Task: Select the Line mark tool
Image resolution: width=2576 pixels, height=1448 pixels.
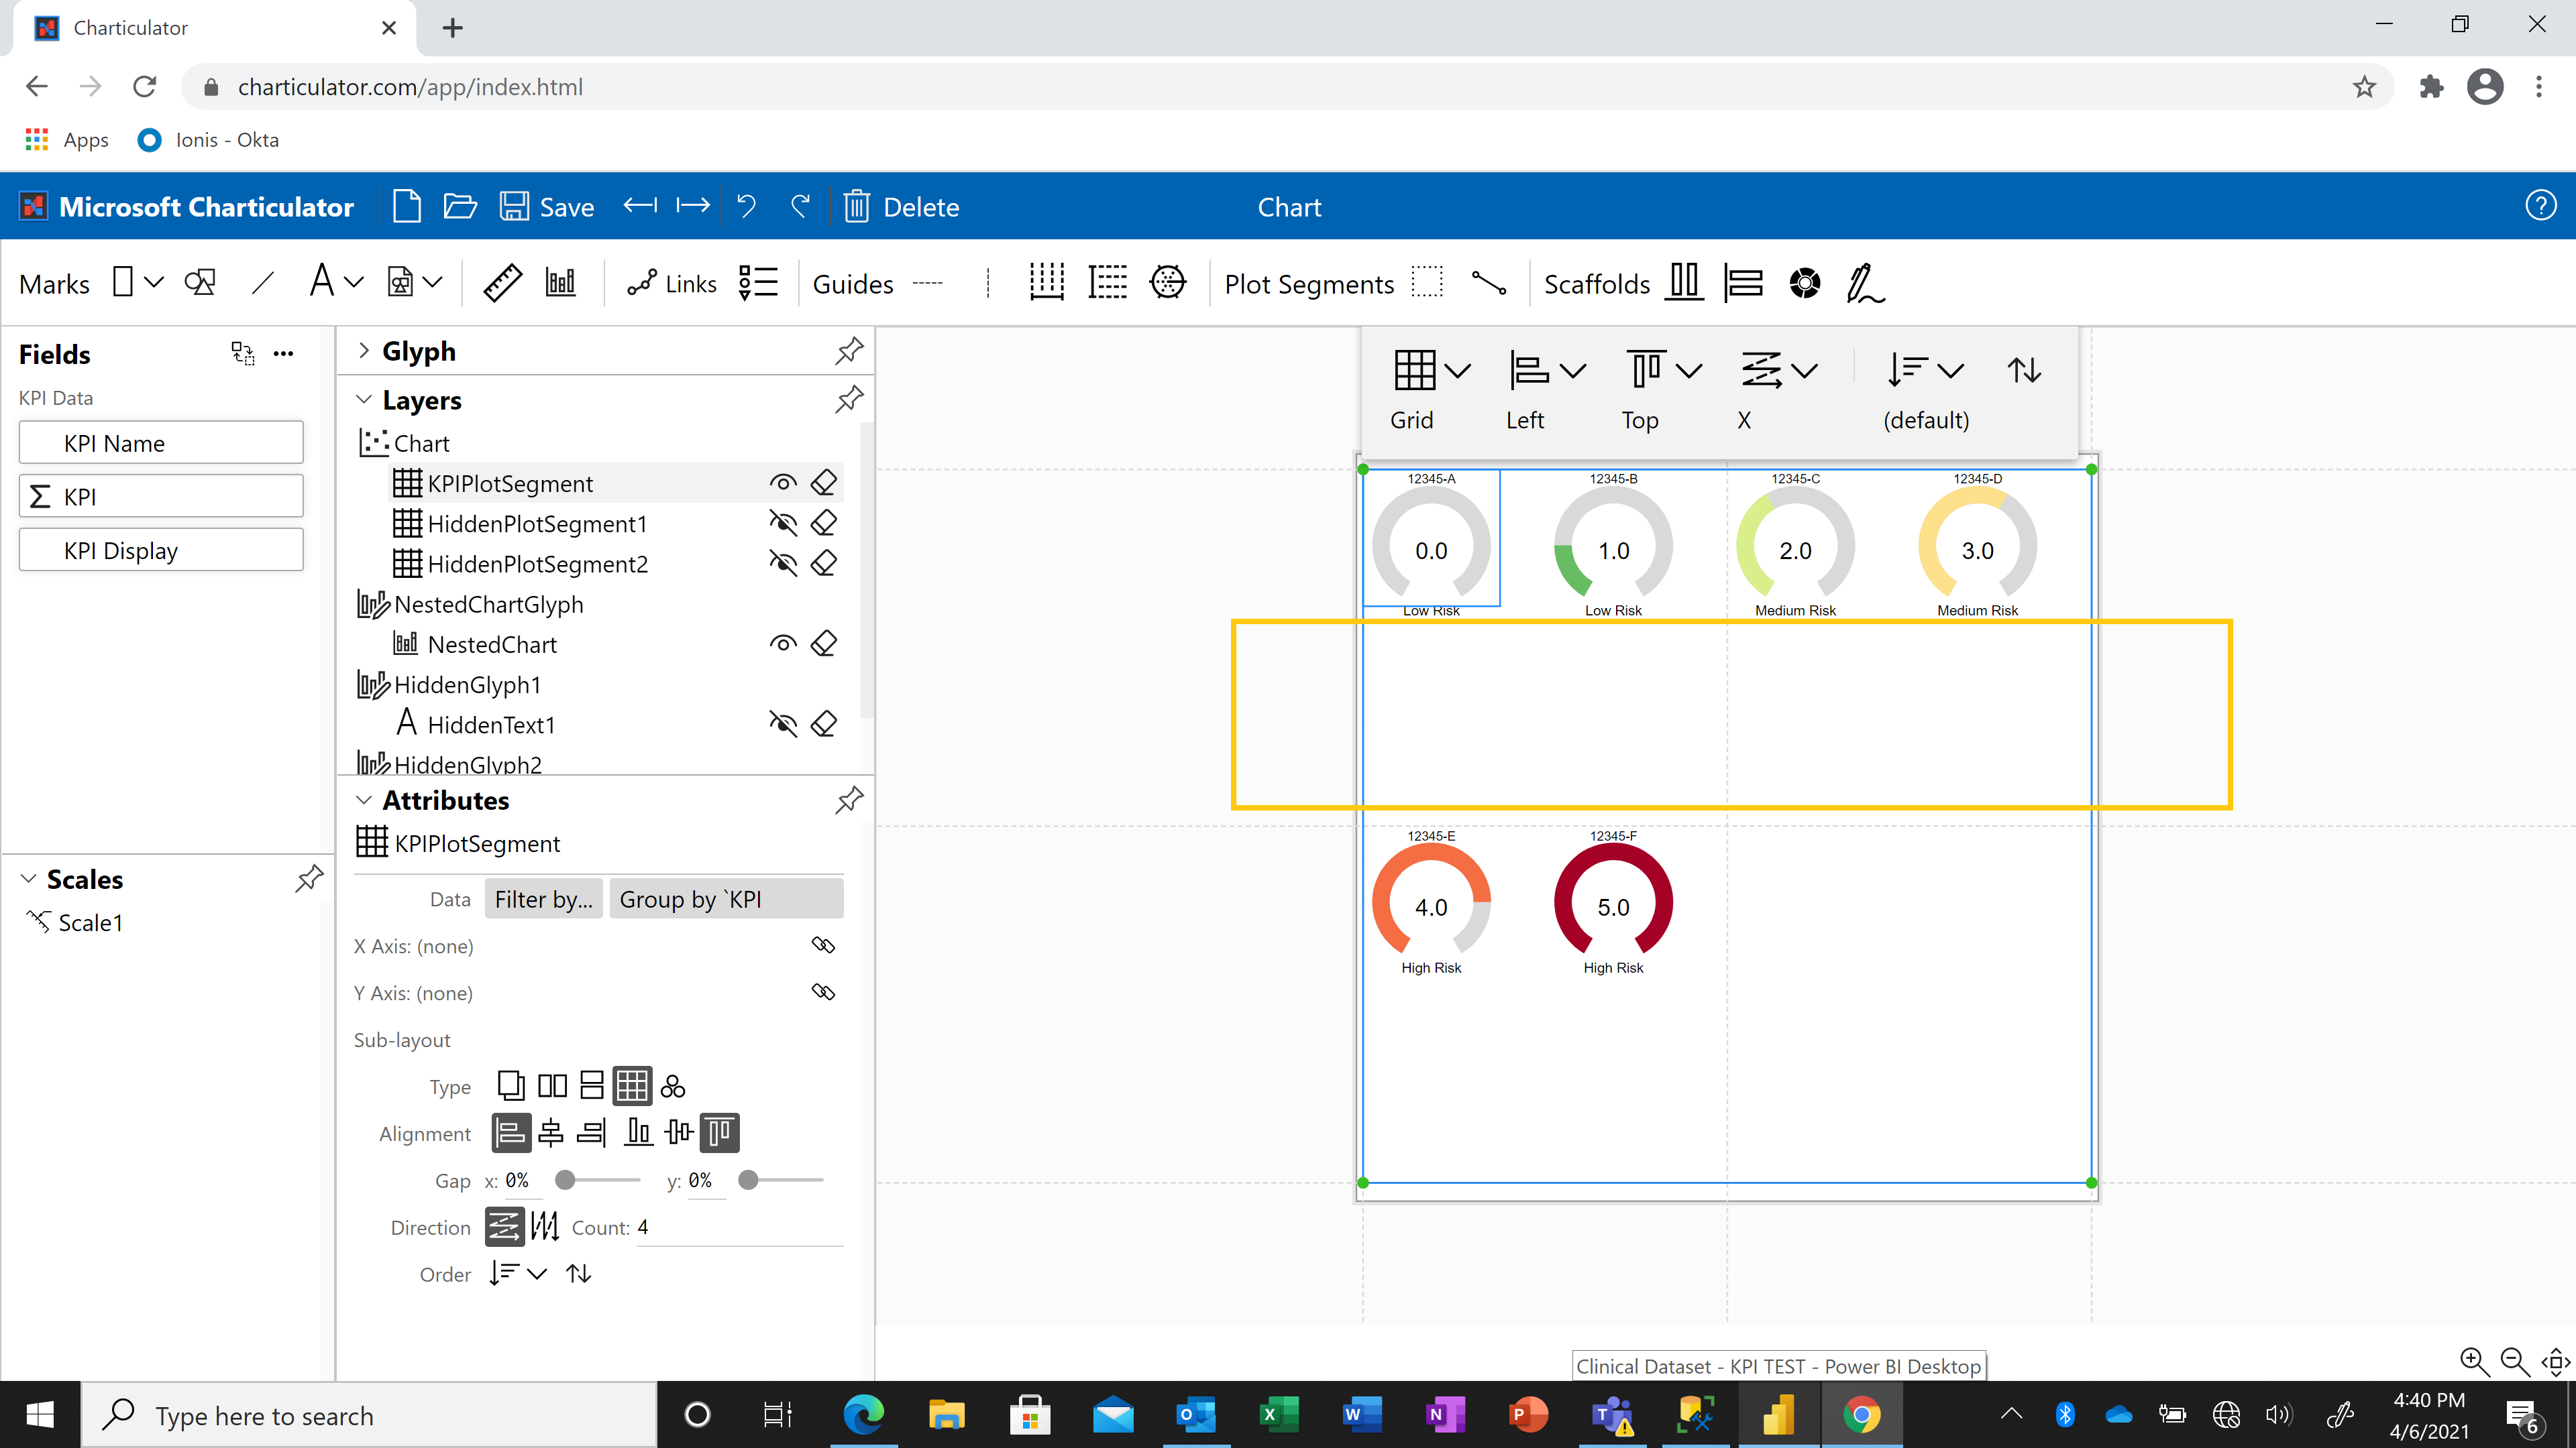Action: 262,282
